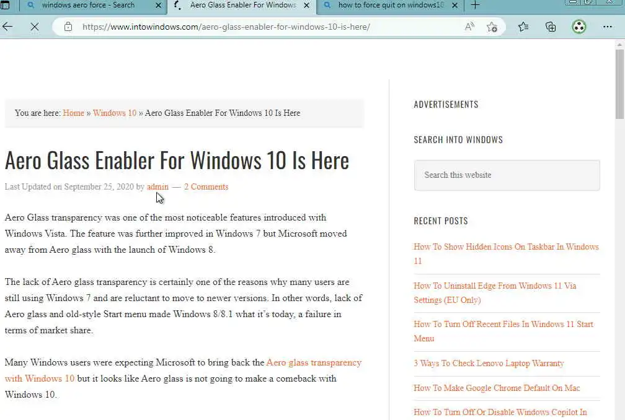Open '3 Ways To Check Lenovo Laptop Warranty' post
625x420 pixels.
point(489,364)
